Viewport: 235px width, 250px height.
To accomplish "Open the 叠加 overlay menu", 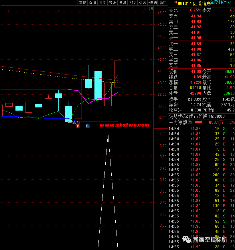I will (x=92, y=3).
